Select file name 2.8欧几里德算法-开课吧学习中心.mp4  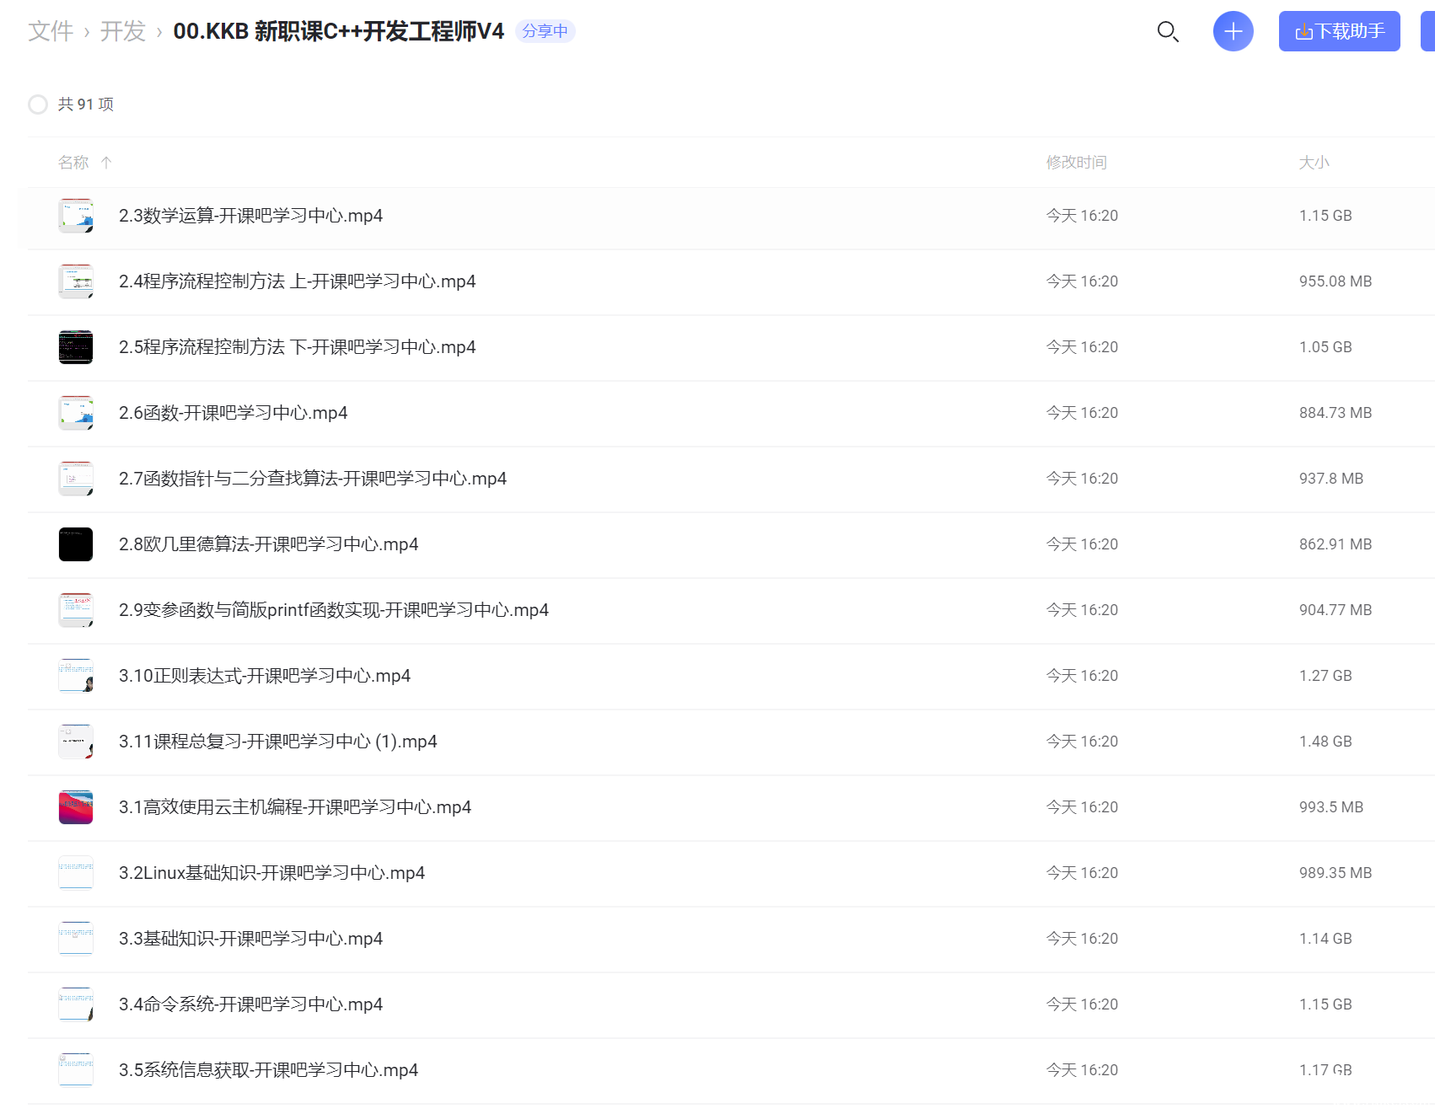268,544
